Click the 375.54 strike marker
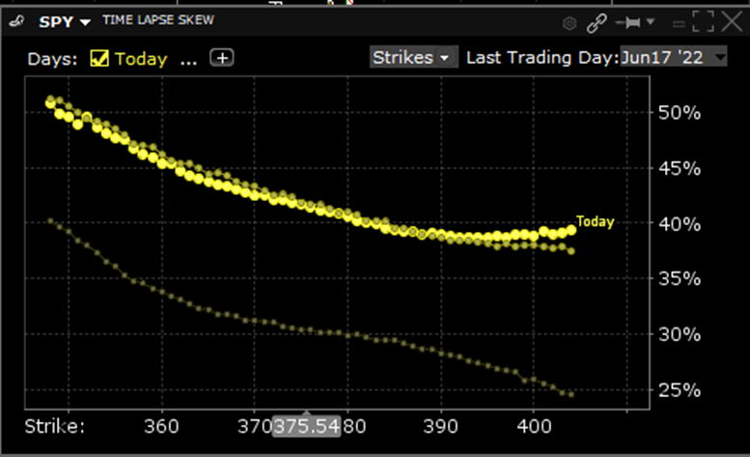The image size is (750, 457). 307,426
